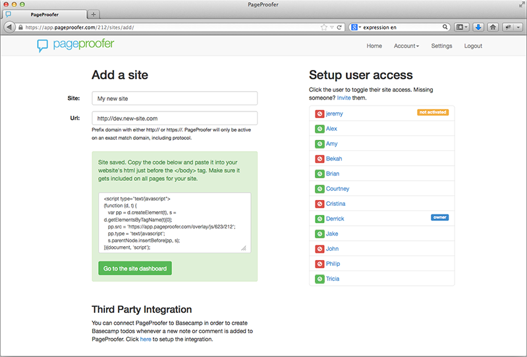Click the Philip user name
This screenshot has width=527, height=357.
pos(333,264)
